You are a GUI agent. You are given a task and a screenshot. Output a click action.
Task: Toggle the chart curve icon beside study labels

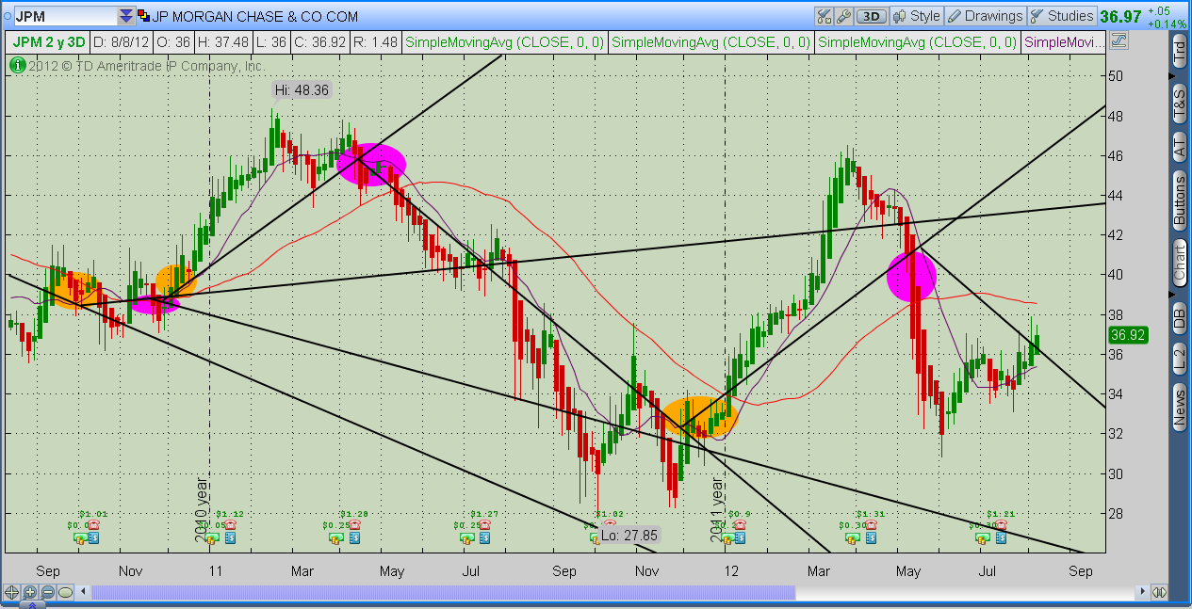tap(1119, 41)
